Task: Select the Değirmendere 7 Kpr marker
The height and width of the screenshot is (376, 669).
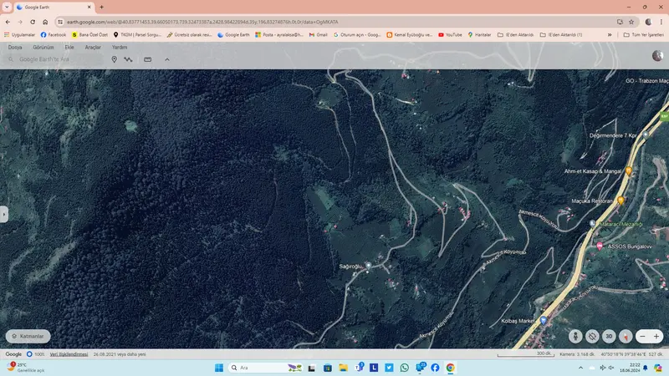Action: 646,135
